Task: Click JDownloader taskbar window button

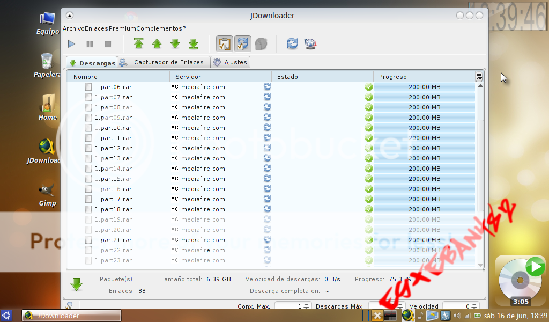Action: (x=71, y=316)
